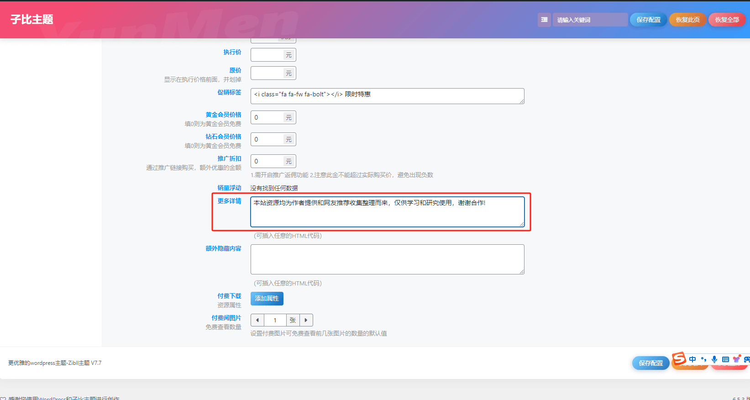Click the microphone voice input icon
750x400 pixels.
click(x=714, y=359)
